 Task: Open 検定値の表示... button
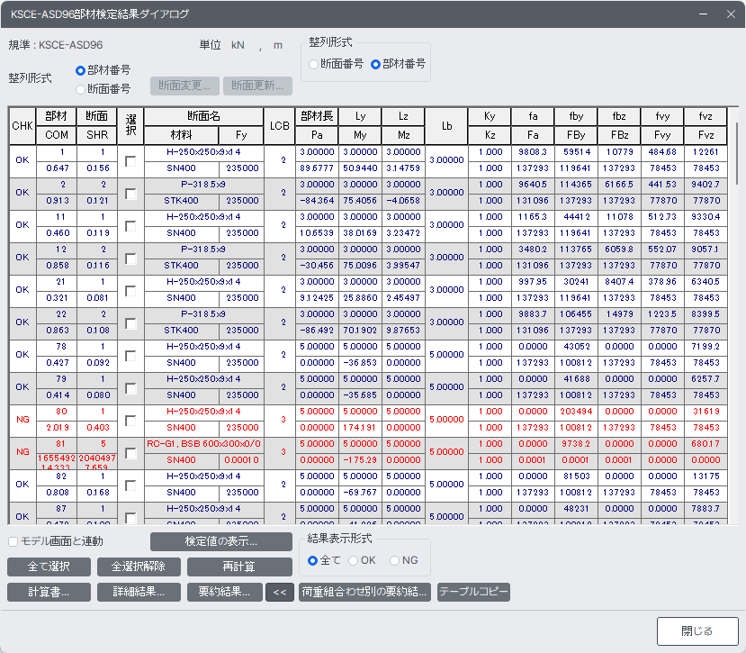(x=221, y=541)
